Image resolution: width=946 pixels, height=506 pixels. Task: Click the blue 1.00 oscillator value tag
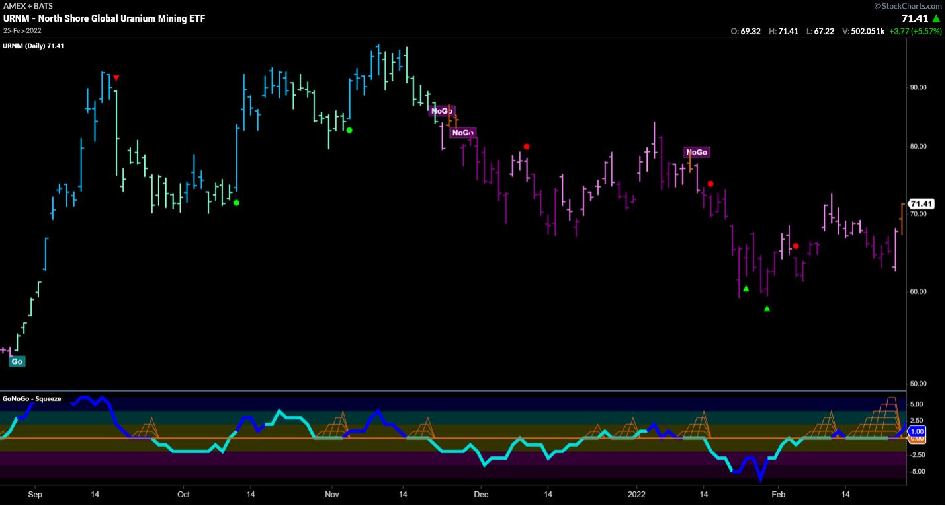[x=917, y=431]
